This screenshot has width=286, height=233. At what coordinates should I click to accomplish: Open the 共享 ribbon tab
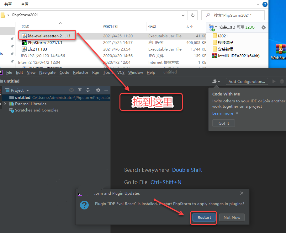[8, 4]
